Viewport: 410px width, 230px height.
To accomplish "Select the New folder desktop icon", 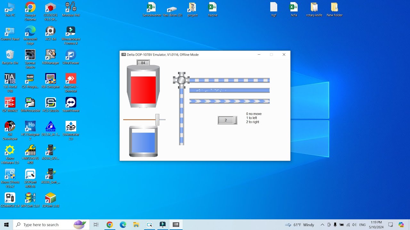I will 334,10.
